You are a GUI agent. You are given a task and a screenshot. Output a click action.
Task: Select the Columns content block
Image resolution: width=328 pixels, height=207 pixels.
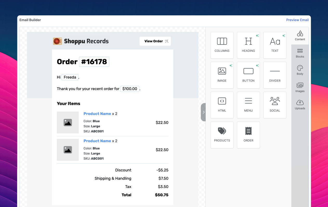[x=222, y=45]
